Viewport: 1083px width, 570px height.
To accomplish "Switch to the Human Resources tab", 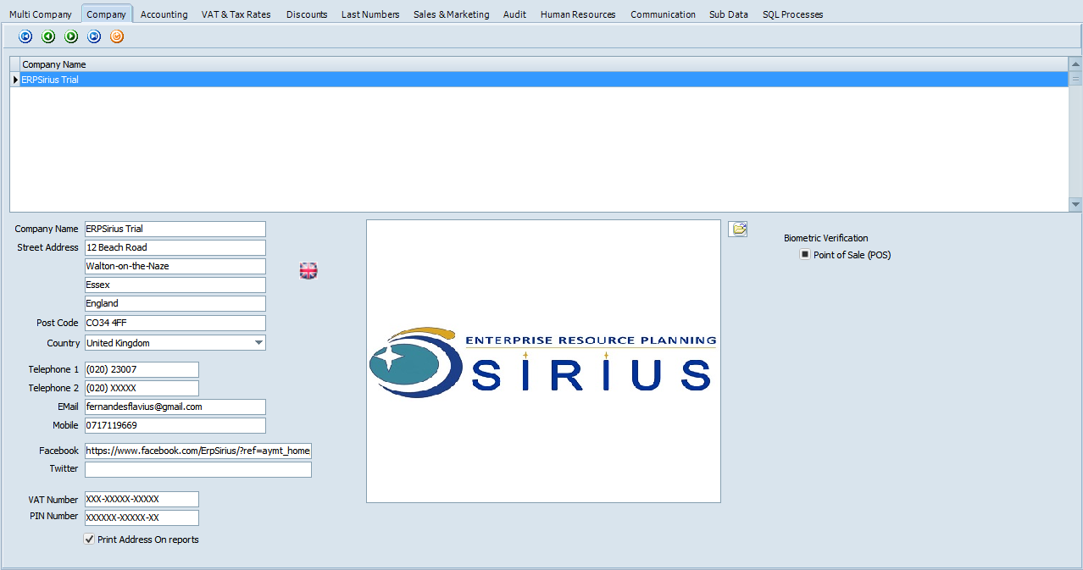I will [x=578, y=14].
